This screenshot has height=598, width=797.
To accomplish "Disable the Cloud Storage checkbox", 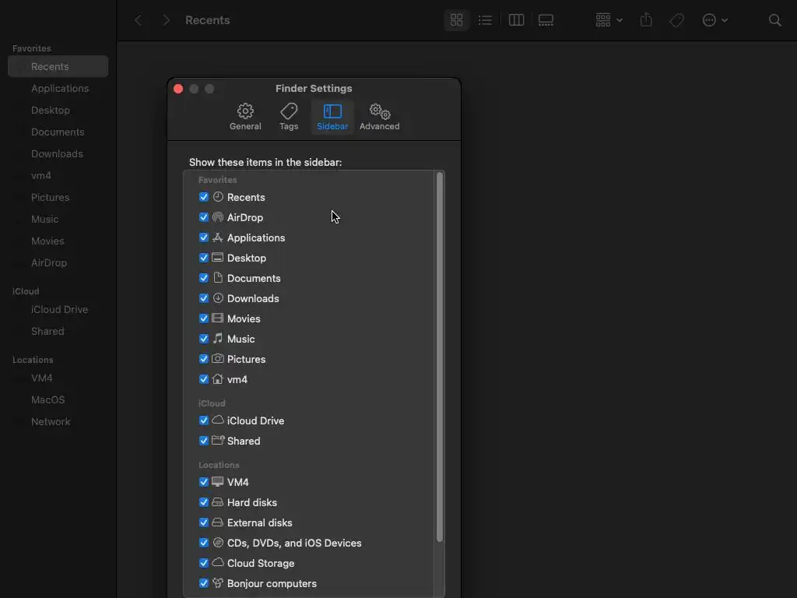I will (x=204, y=564).
